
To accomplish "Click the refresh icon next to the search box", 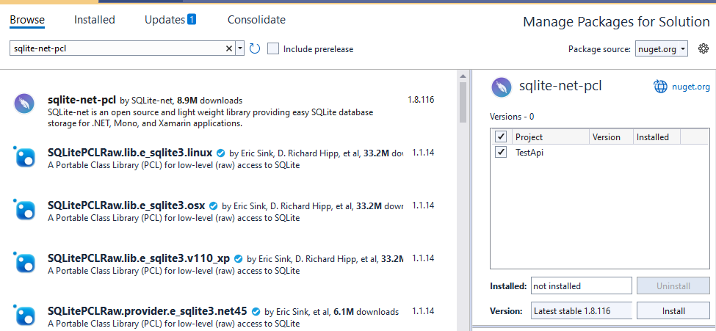I will pyautogui.click(x=255, y=49).
